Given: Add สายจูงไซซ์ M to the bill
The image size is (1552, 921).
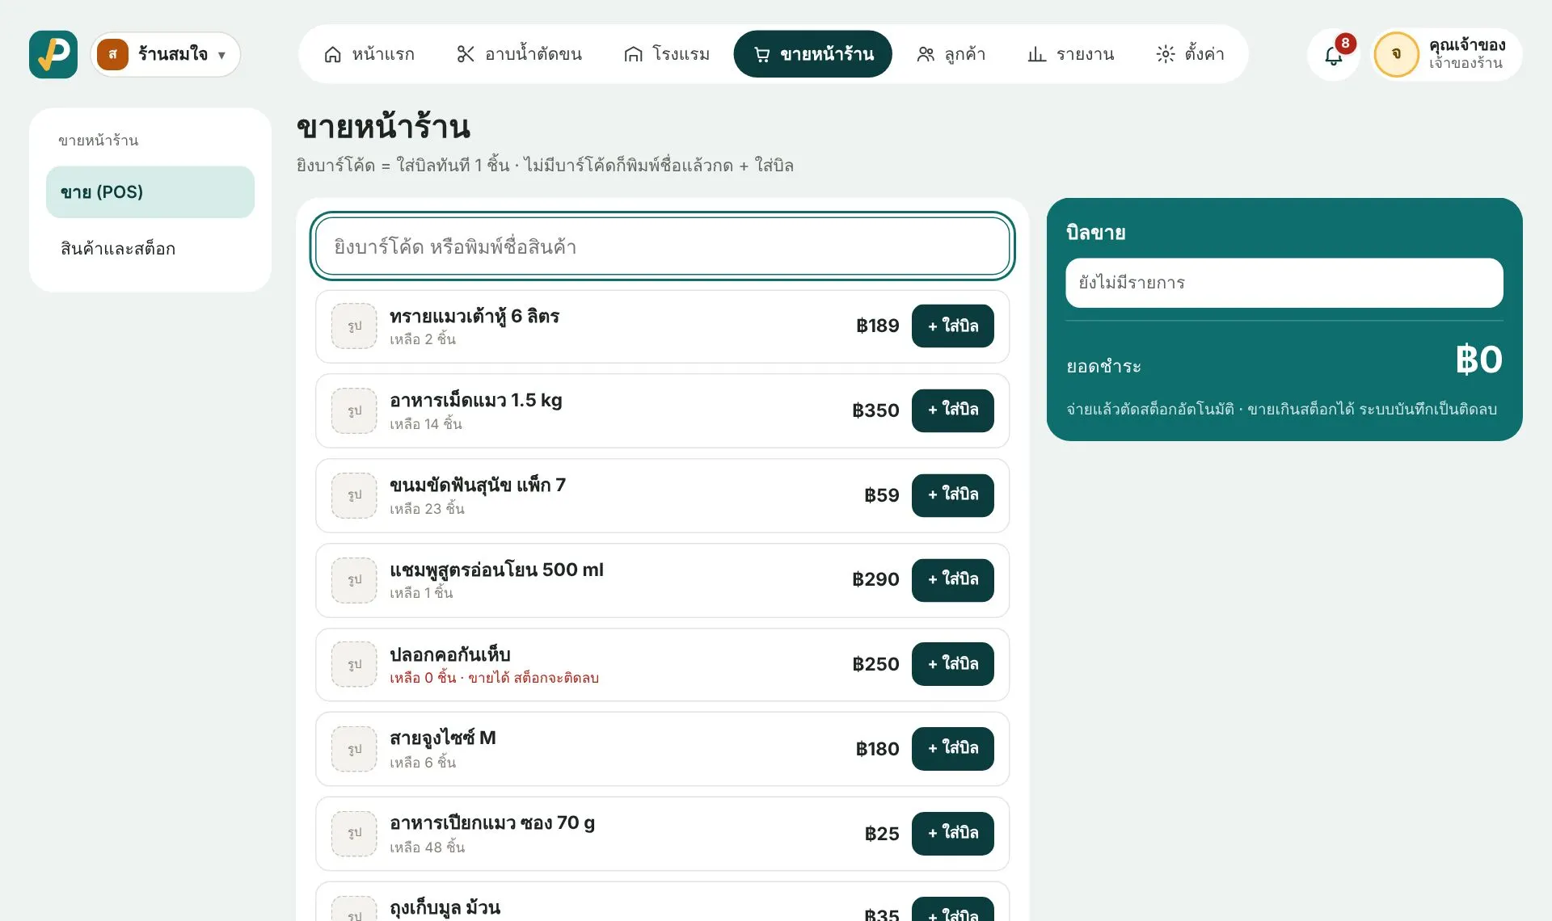Looking at the screenshot, I should tap(952, 749).
